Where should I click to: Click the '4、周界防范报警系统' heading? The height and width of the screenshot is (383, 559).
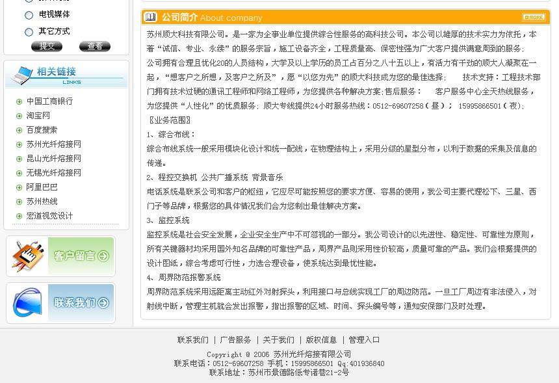tap(183, 278)
